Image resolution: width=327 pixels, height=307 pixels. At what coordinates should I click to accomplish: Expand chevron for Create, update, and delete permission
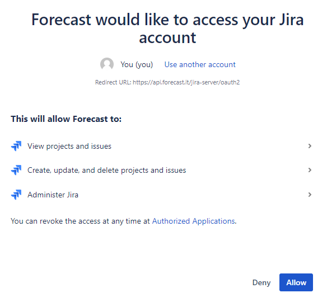coord(310,170)
